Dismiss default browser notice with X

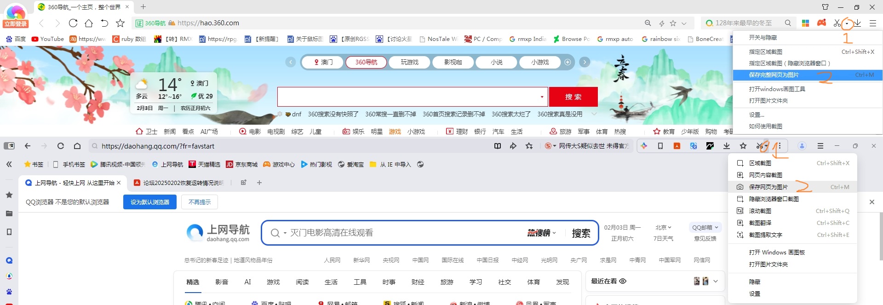[x=872, y=202]
